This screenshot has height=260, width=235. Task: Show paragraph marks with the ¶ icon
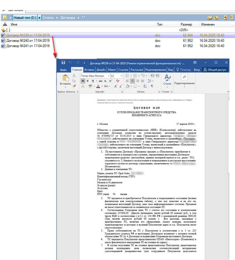tap(152, 86)
